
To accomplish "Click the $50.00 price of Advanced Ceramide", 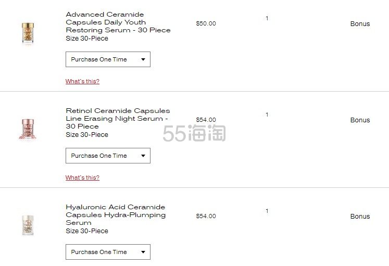I will 206,23.
